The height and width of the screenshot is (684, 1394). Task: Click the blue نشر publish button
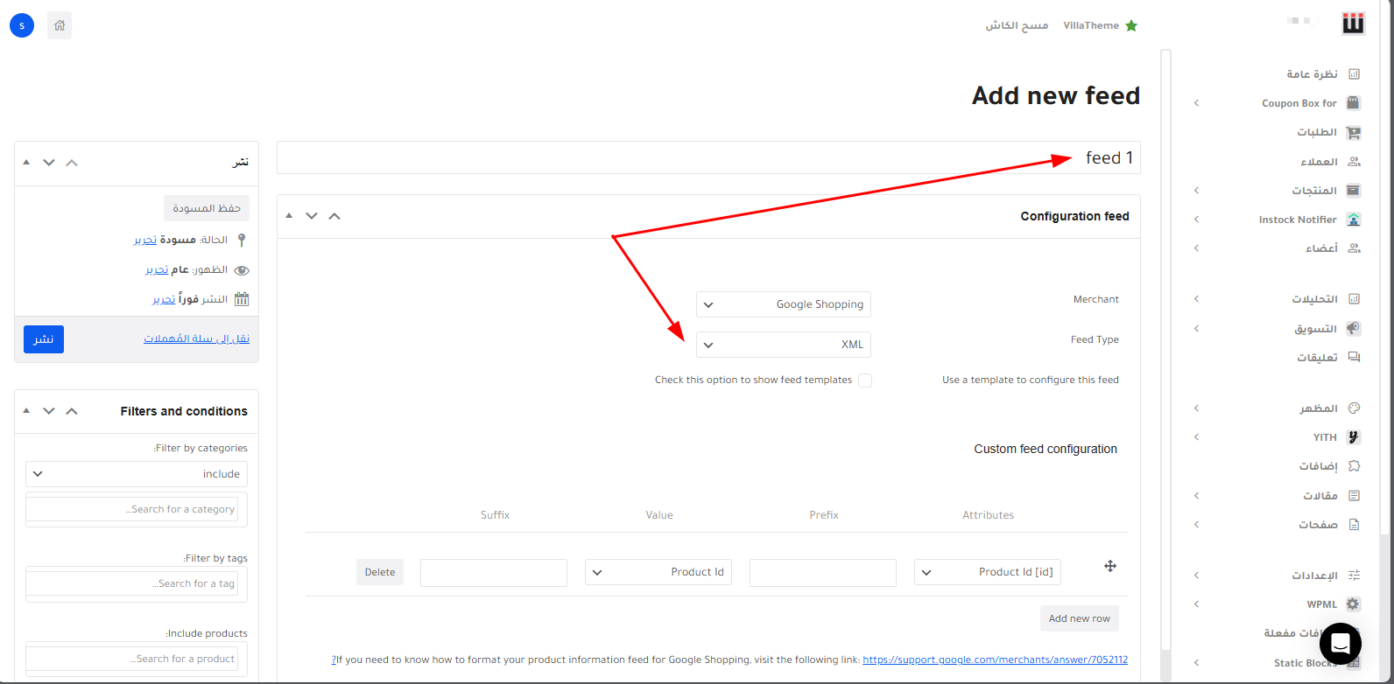tap(44, 339)
